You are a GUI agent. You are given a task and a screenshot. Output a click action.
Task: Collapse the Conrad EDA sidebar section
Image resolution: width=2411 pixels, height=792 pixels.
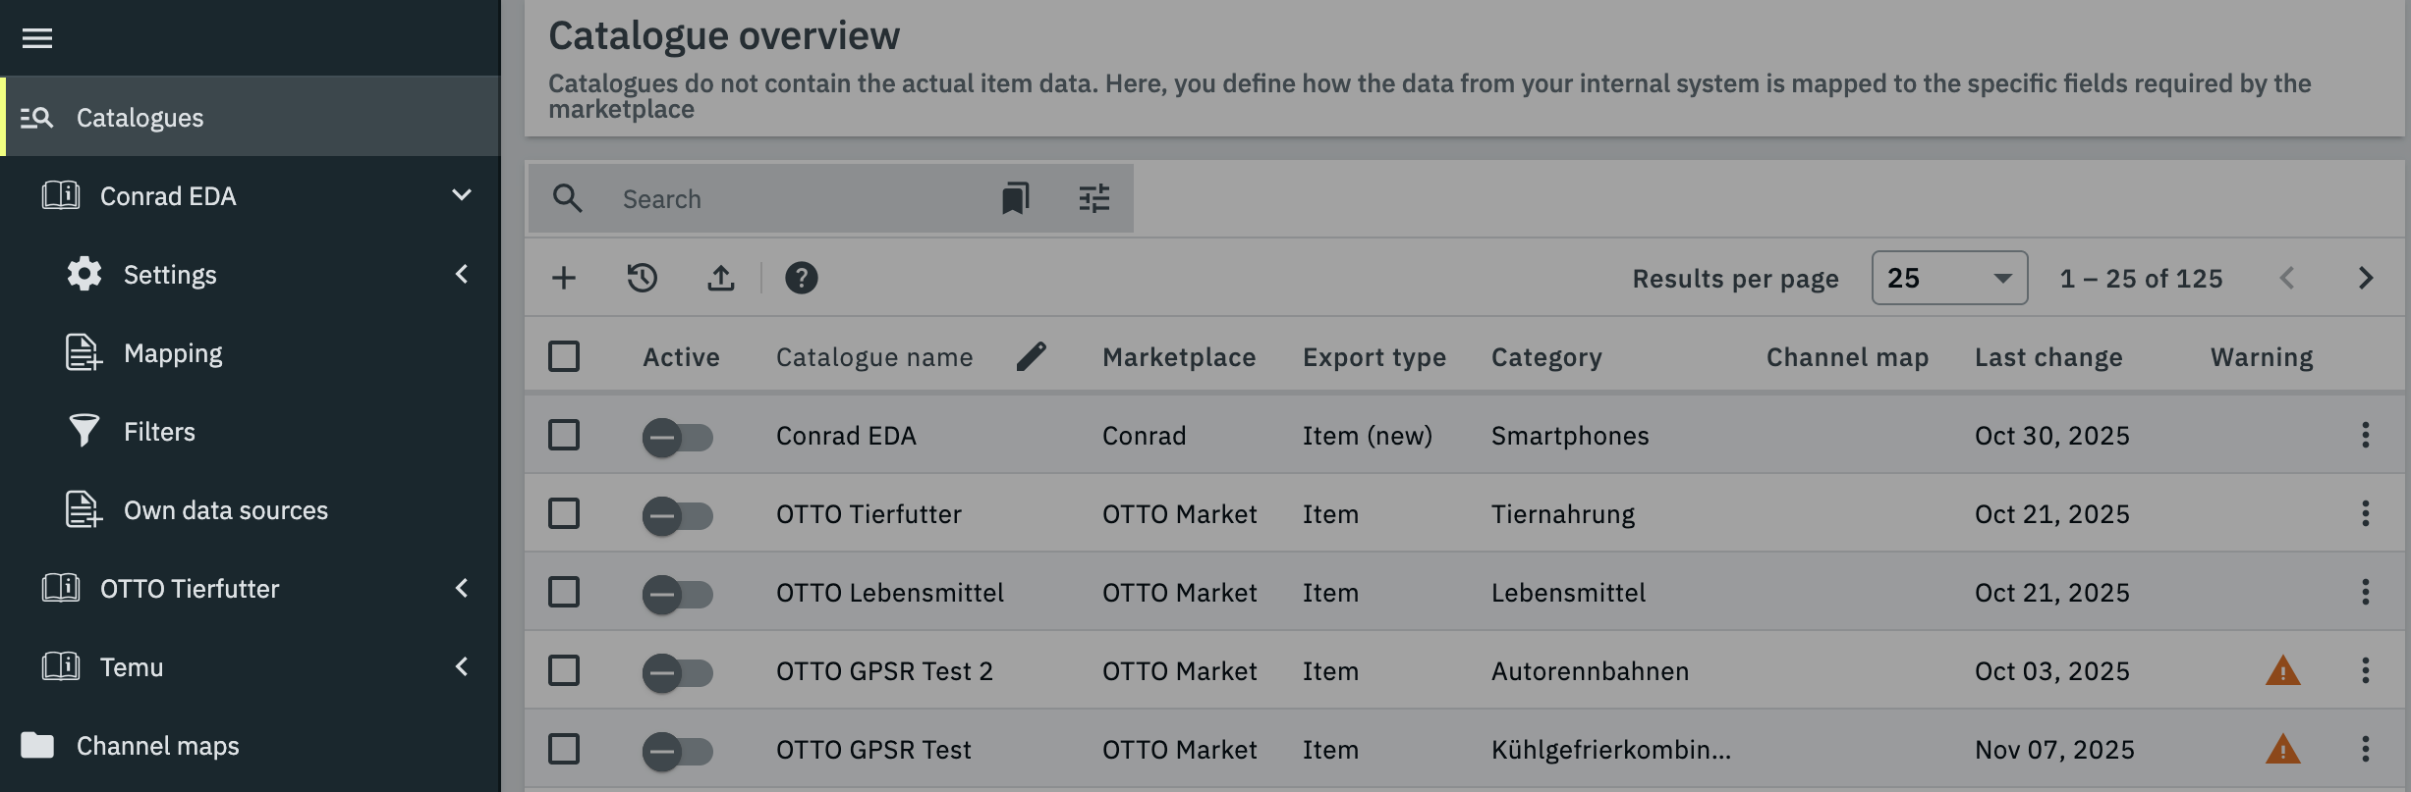462,195
